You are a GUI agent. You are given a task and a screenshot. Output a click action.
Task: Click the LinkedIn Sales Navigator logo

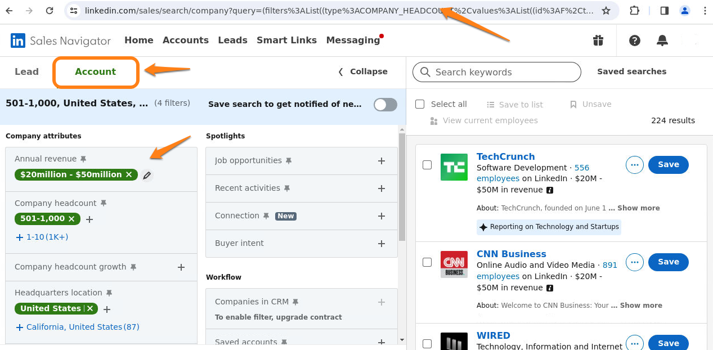click(61, 41)
